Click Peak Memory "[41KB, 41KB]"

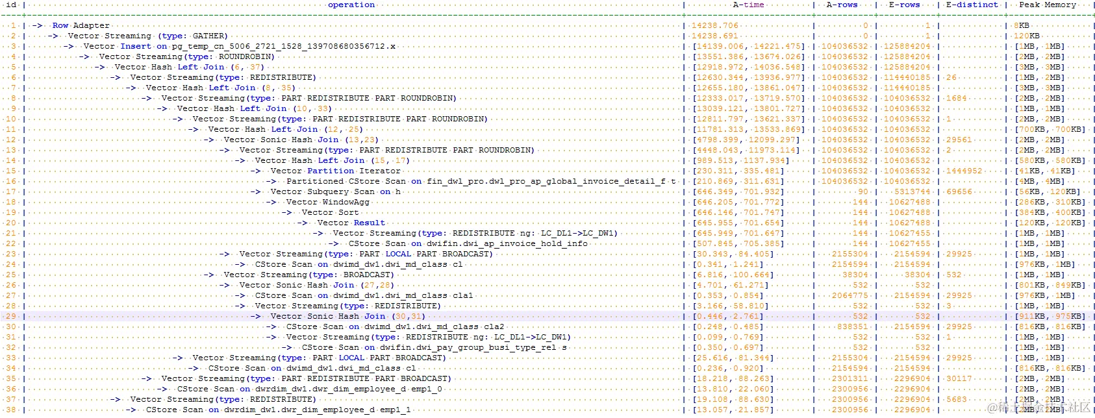pos(1044,171)
